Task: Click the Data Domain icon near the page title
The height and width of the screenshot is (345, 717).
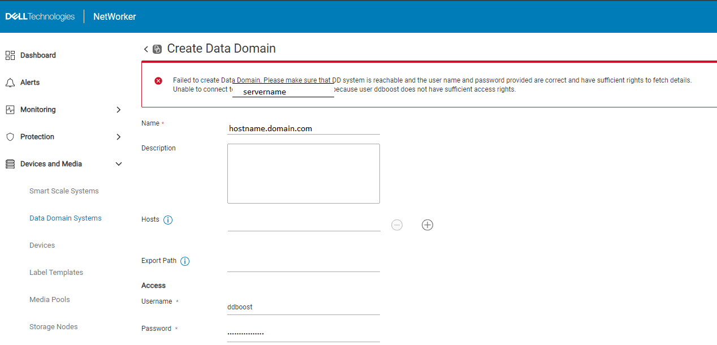Action: (156, 49)
